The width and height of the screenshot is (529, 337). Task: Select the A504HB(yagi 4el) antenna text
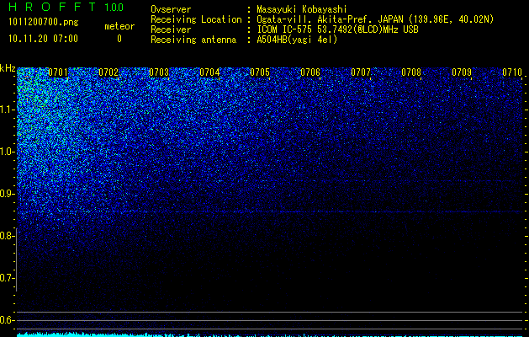pyautogui.click(x=297, y=40)
